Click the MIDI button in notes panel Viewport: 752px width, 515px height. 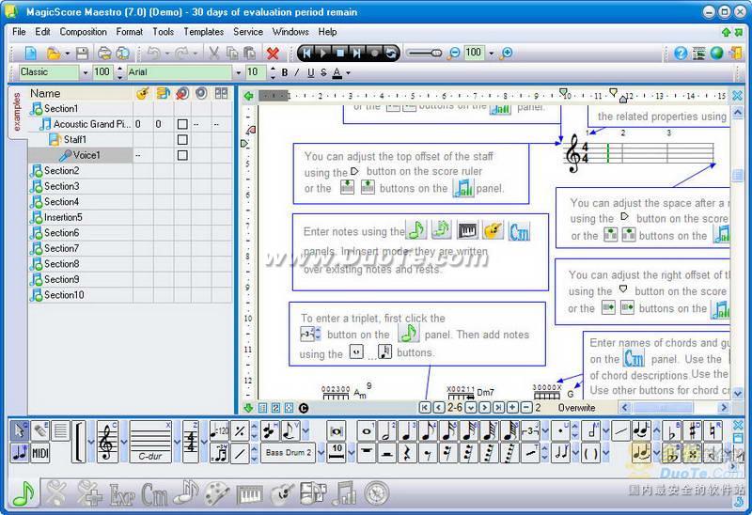39,453
